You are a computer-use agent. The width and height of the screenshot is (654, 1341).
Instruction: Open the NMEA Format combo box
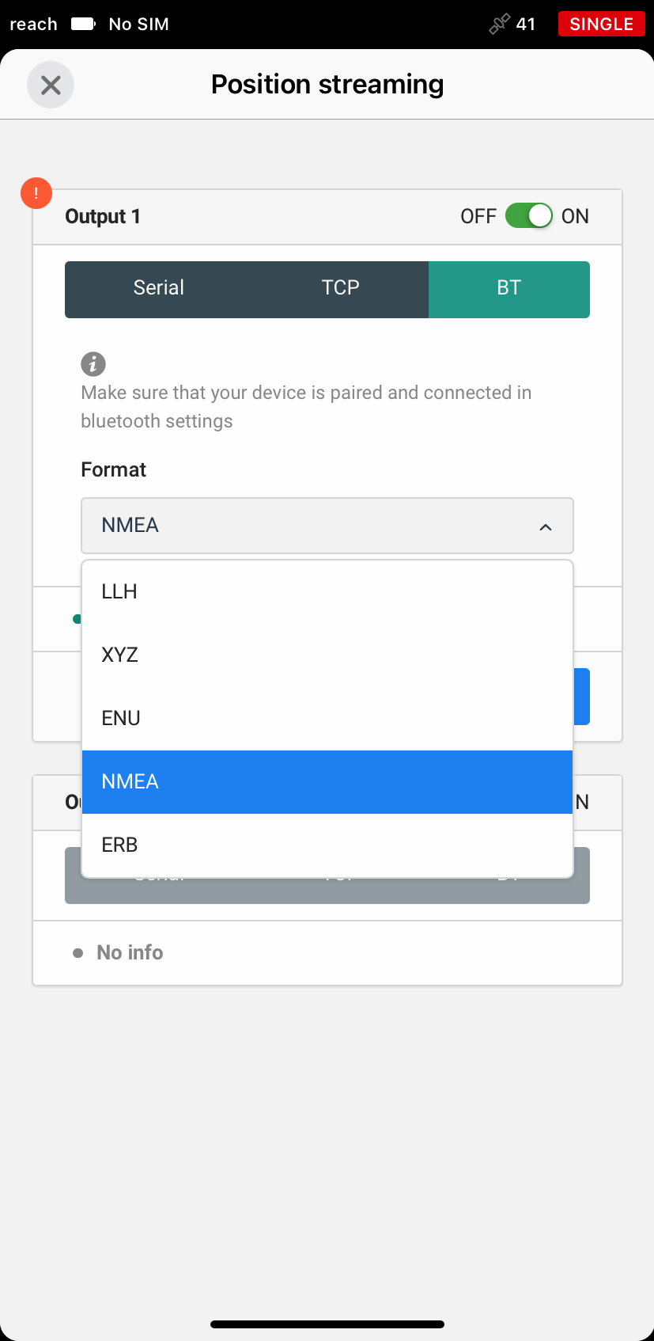[327, 526]
